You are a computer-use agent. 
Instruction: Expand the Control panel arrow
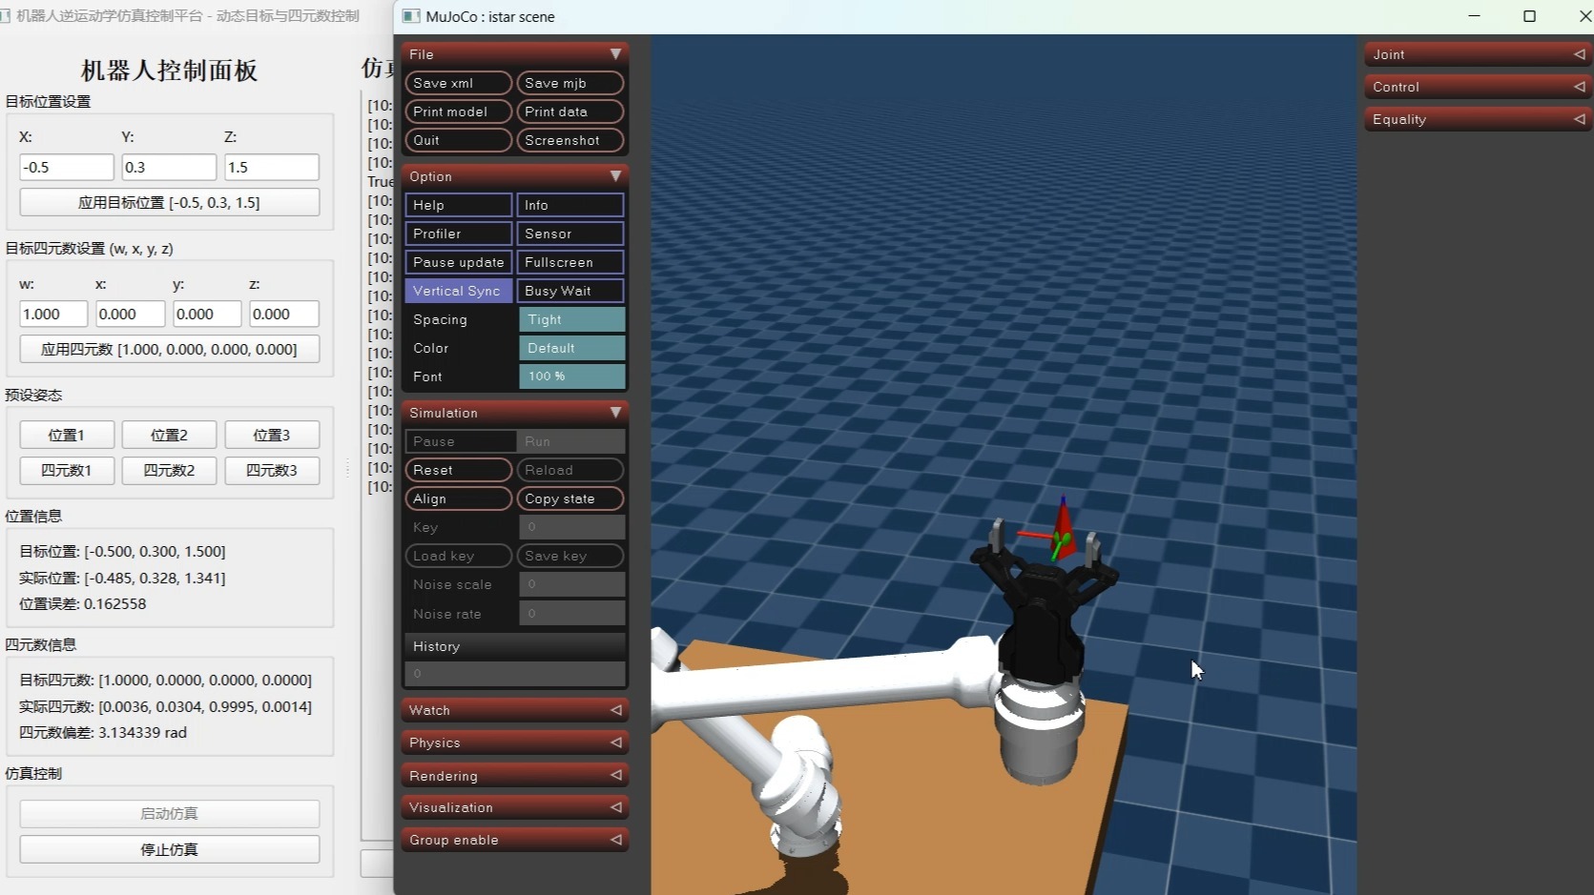1579,87
